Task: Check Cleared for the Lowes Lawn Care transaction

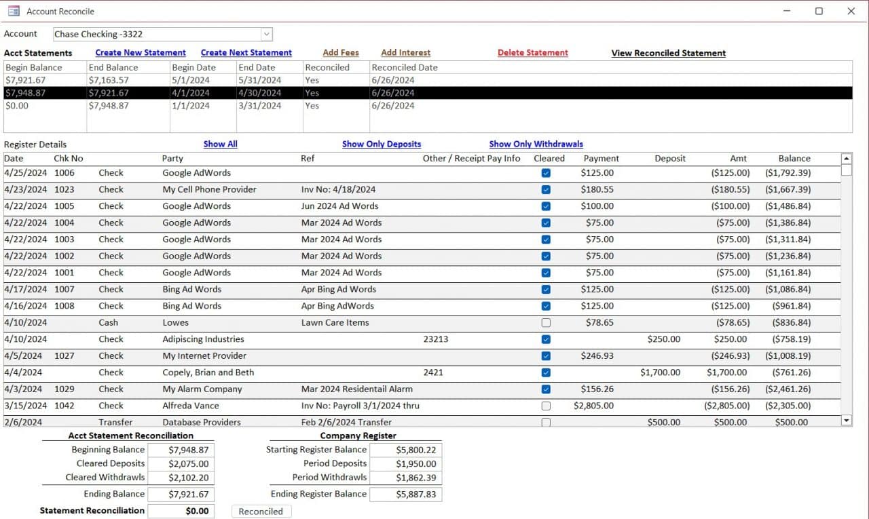Action: (x=546, y=323)
